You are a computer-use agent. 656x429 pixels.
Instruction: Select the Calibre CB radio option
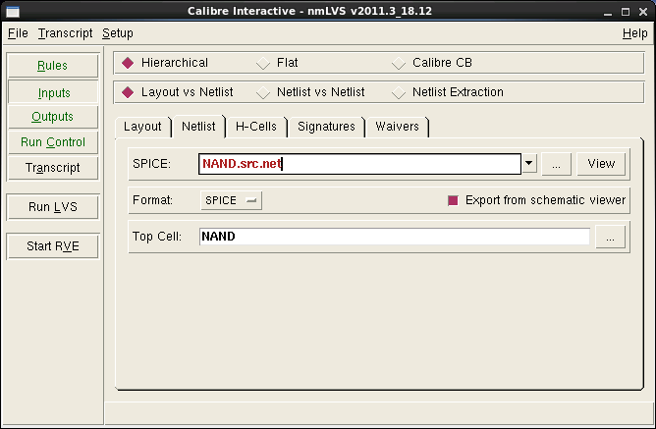point(432,63)
